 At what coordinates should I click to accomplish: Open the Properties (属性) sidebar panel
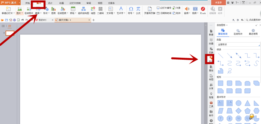tap(211, 69)
